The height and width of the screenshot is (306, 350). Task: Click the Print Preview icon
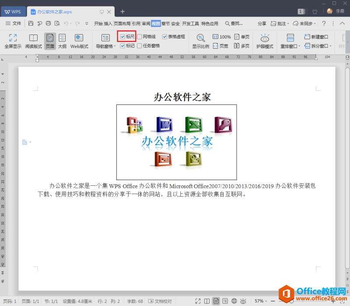57,23
